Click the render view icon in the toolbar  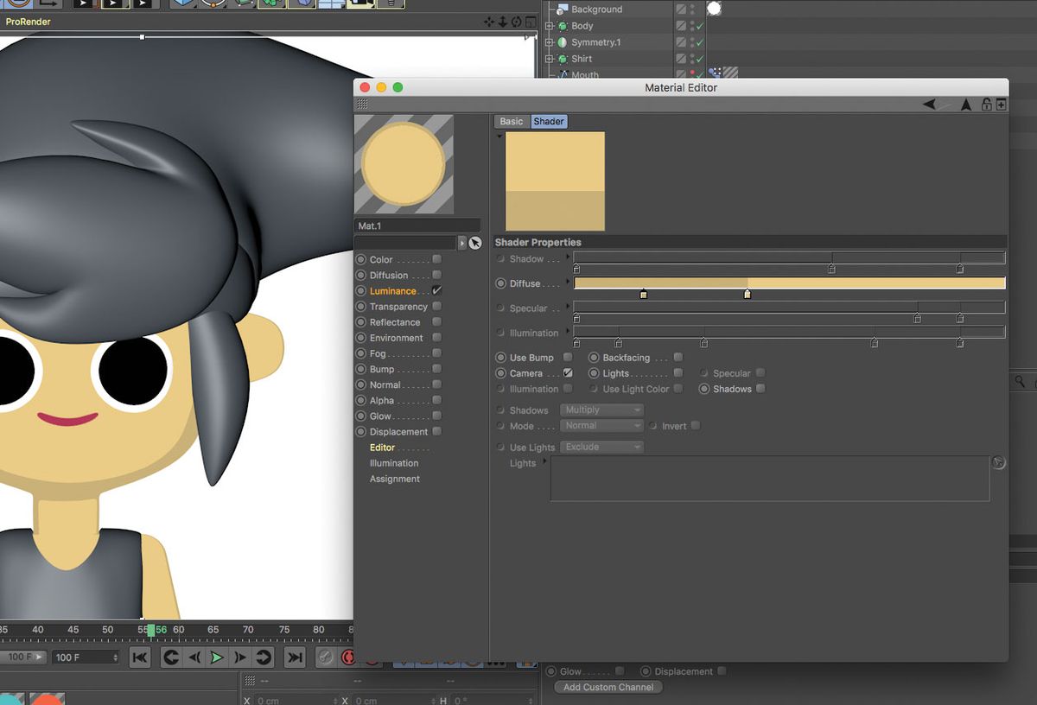pos(83,5)
